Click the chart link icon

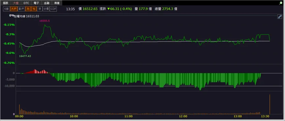pos(279,17)
